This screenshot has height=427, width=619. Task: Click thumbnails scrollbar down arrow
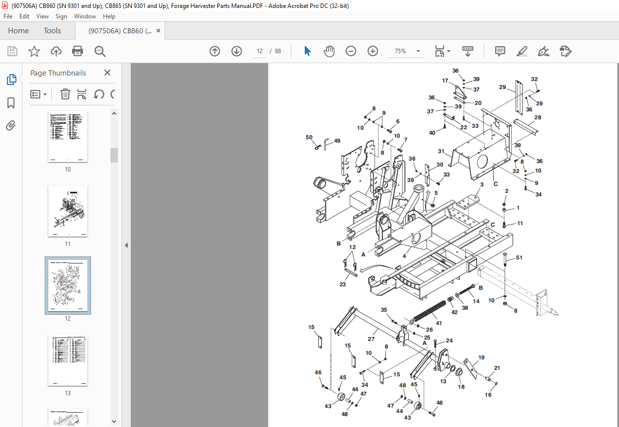pos(114,422)
